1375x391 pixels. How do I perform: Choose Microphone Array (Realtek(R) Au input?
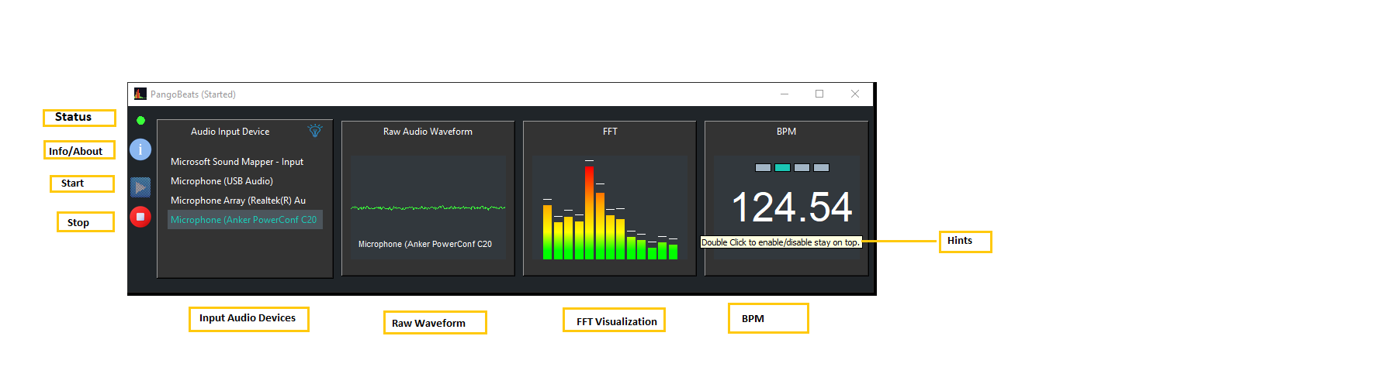(x=238, y=201)
